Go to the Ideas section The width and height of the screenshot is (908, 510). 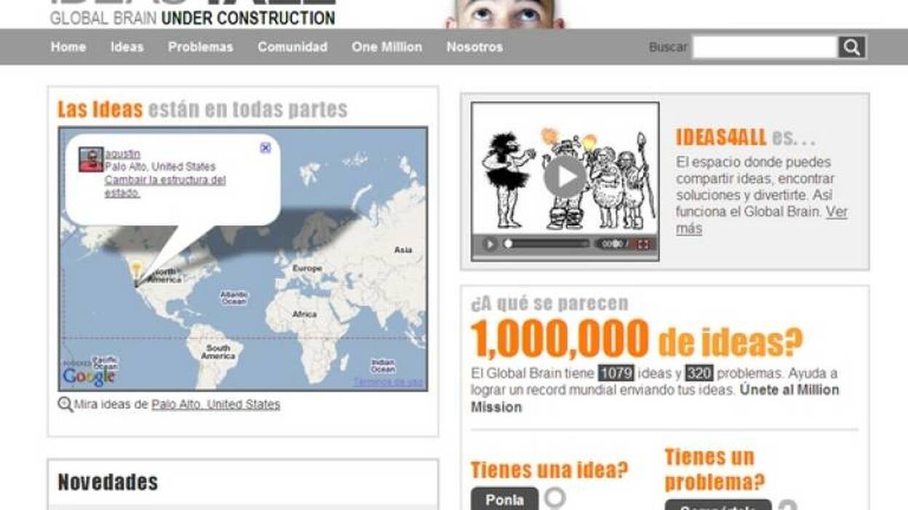(127, 47)
